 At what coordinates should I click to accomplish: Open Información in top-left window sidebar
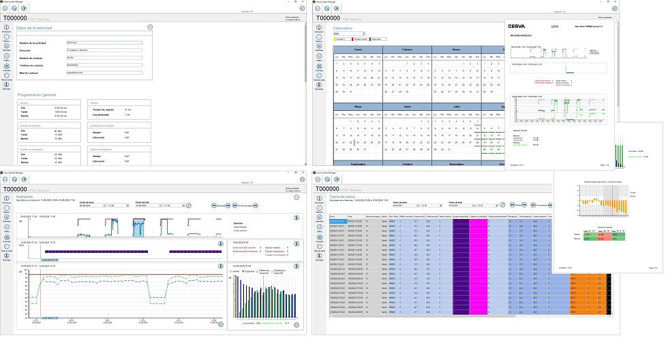click(x=6, y=29)
